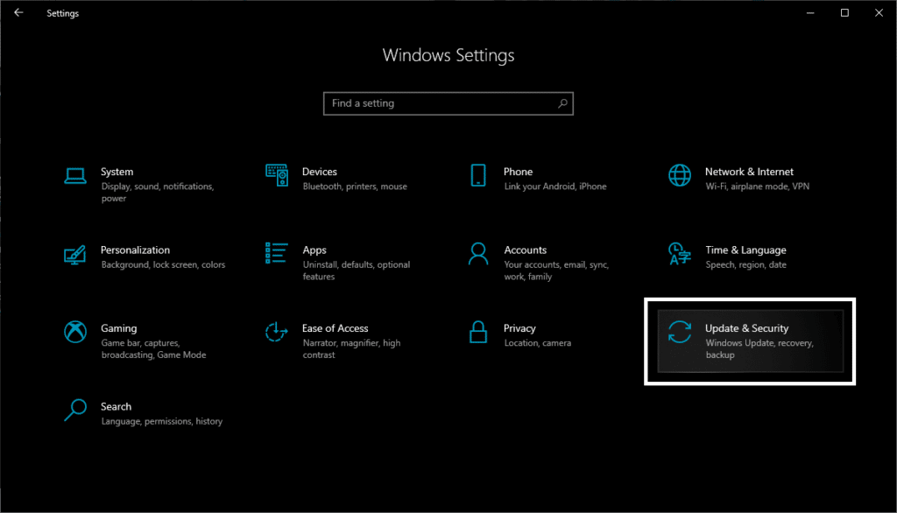Click the System laptop icon
This screenshot has height=513, width=897.
tap(75, 176)
